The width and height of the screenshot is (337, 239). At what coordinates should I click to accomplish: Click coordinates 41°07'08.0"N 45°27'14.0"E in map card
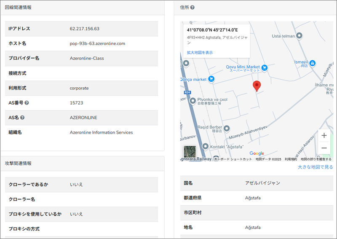(x=212, y=30)
